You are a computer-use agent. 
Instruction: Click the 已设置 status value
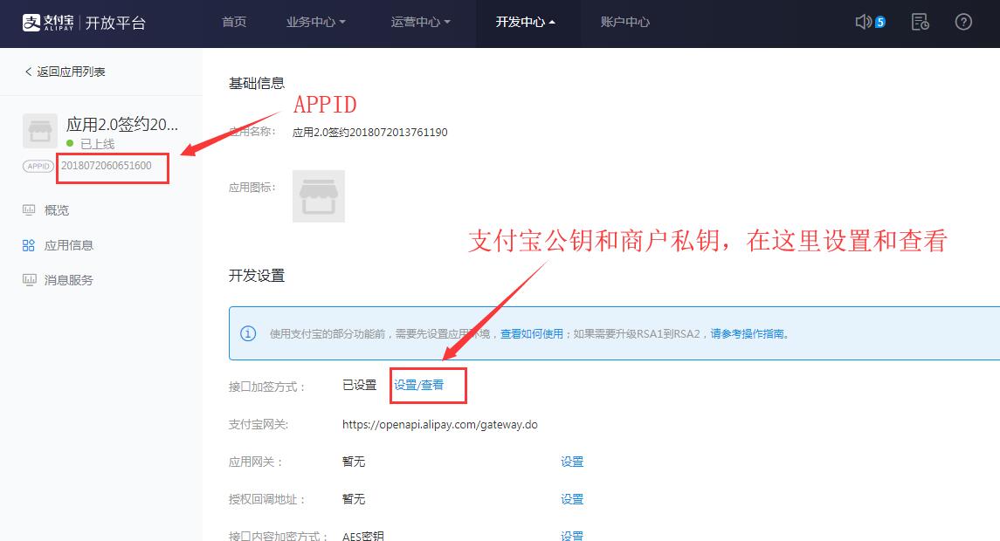(x=359, y=385)
